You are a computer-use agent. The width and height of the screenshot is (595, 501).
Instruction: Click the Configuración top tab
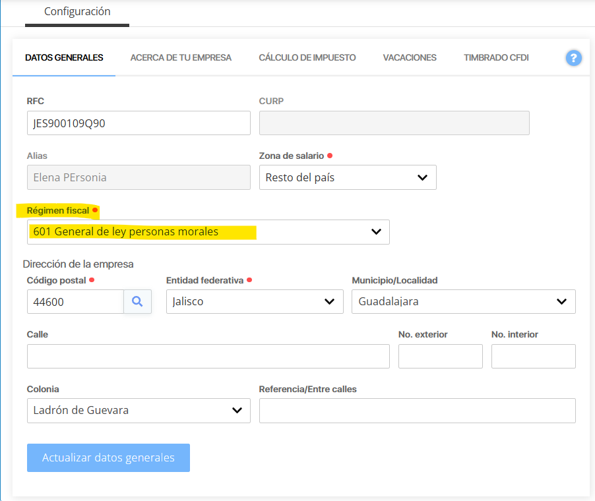pyautogui.click(x=77, y=12)
